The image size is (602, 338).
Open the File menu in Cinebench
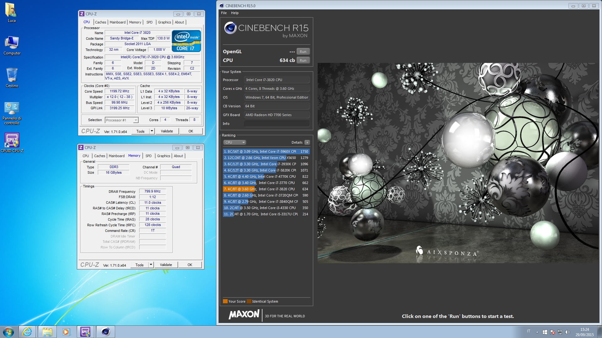pyautogui.click(x=224, y=13)
